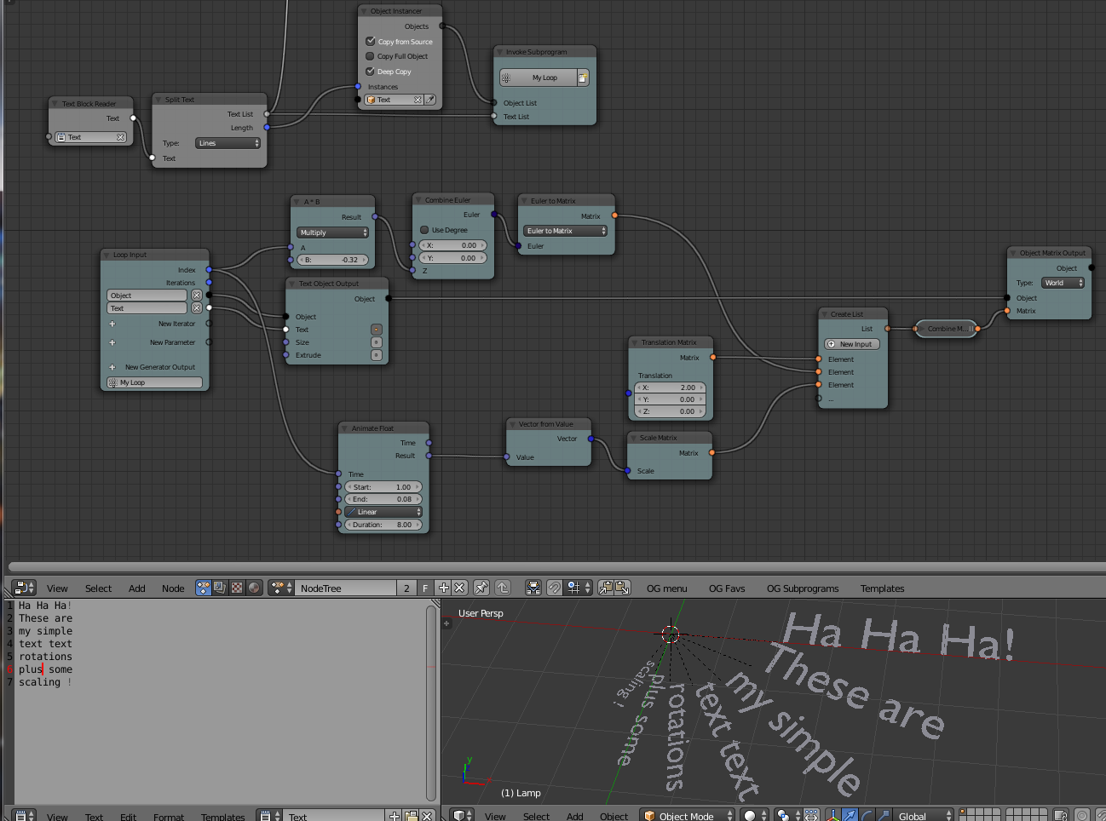Viewport: 1106px width, 821px height.
Task: Open World type dropdown in Object Matrix Output
Action: point(1063,283)
